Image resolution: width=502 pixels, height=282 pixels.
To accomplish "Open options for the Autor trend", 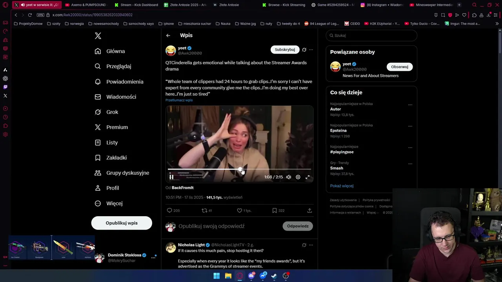I will [410, 105].
